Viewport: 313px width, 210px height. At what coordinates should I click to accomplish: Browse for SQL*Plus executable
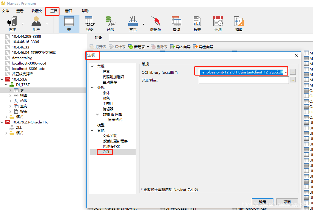click(x=293, y=80)
